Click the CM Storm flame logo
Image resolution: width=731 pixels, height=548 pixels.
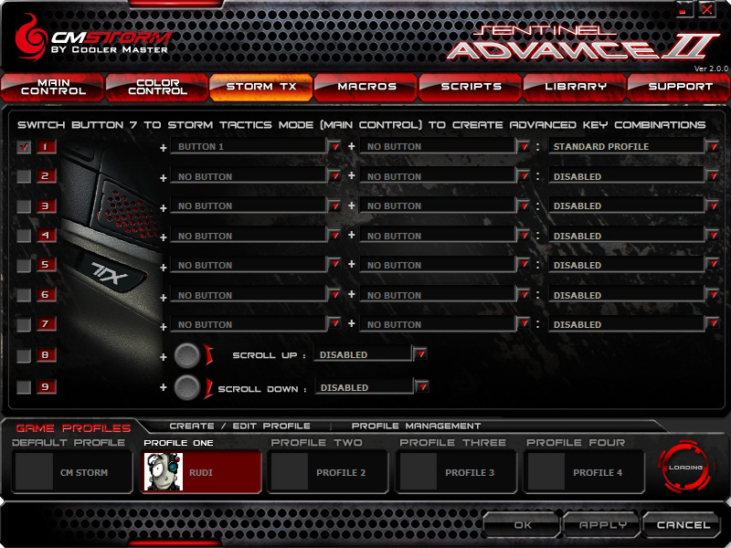pos(31,37)
